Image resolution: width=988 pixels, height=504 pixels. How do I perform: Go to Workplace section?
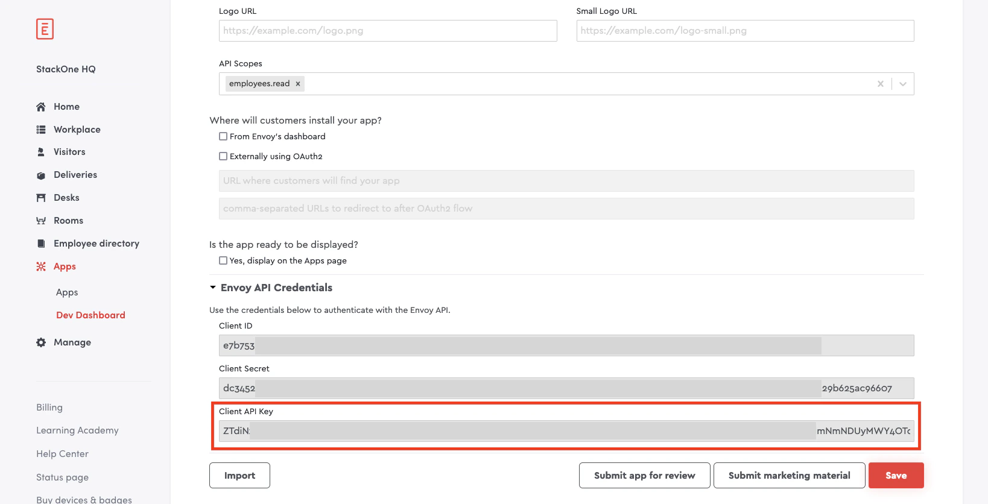(77, 130)
